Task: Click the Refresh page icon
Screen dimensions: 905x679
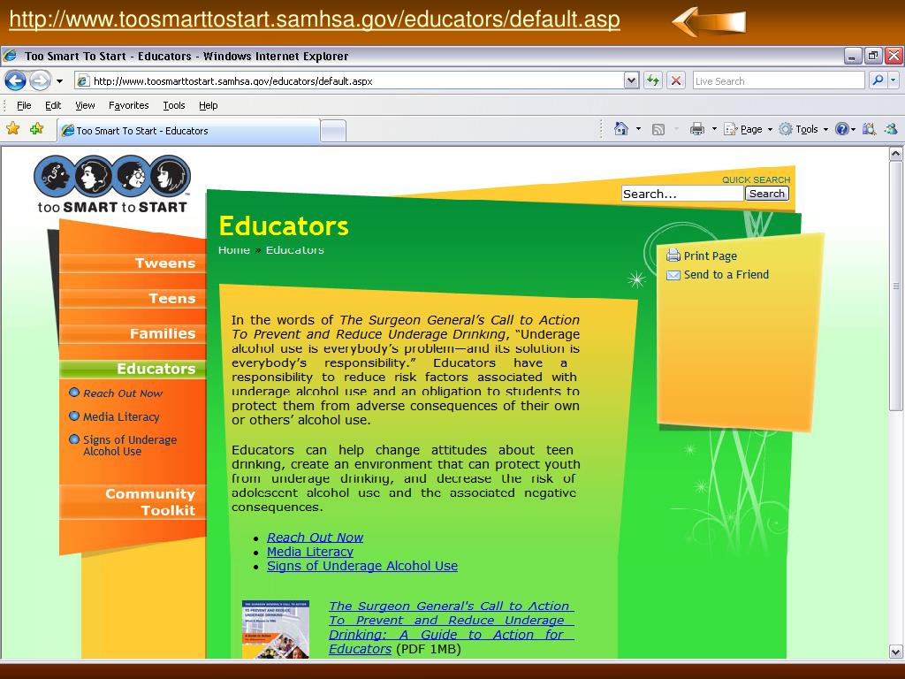Action: [x=653, y=80]
